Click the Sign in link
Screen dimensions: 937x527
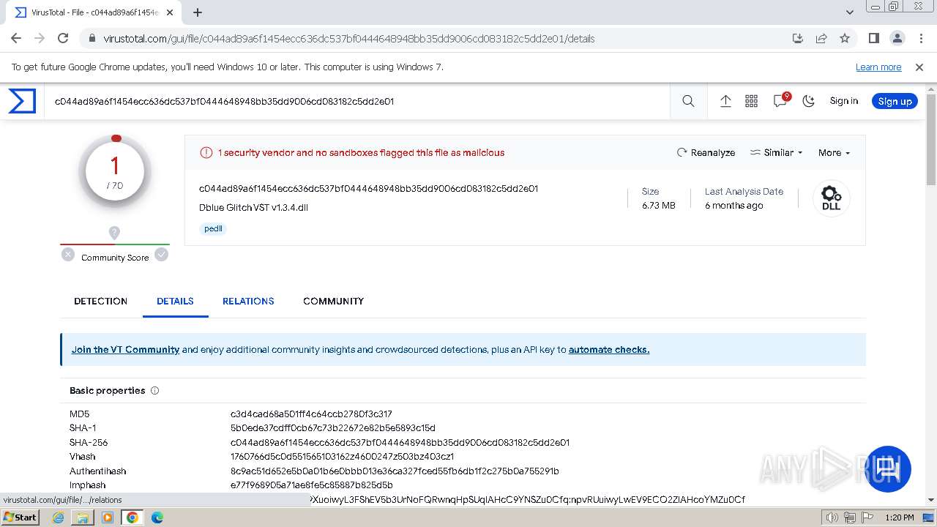coord(843,101)
